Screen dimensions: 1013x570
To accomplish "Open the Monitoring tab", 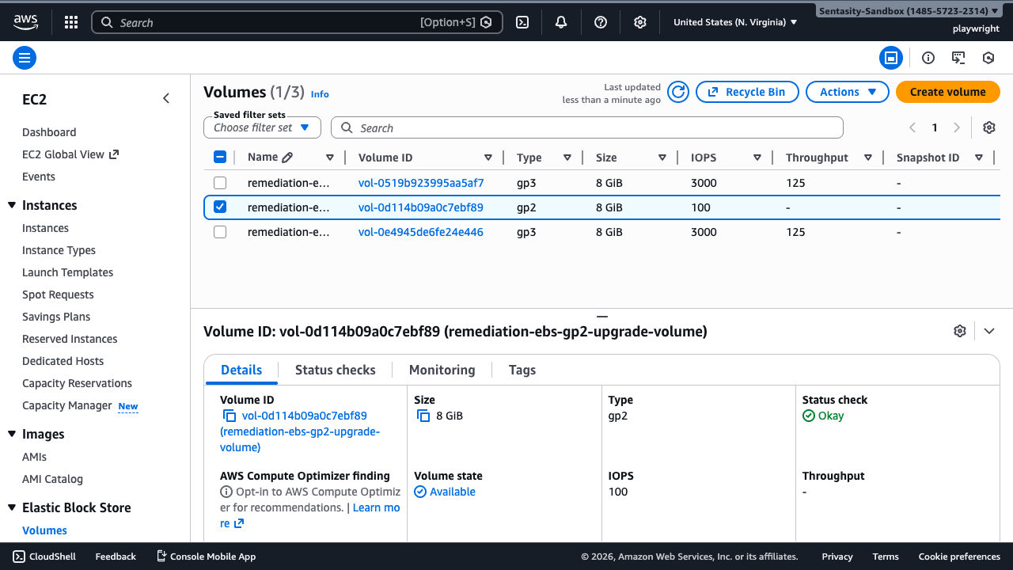I will [442, 370].
